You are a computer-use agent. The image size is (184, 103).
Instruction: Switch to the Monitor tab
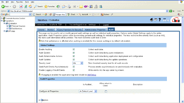coord(50,30)
